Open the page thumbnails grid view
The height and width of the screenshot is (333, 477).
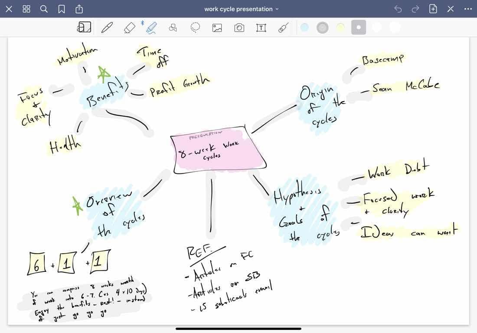(26, 9)
